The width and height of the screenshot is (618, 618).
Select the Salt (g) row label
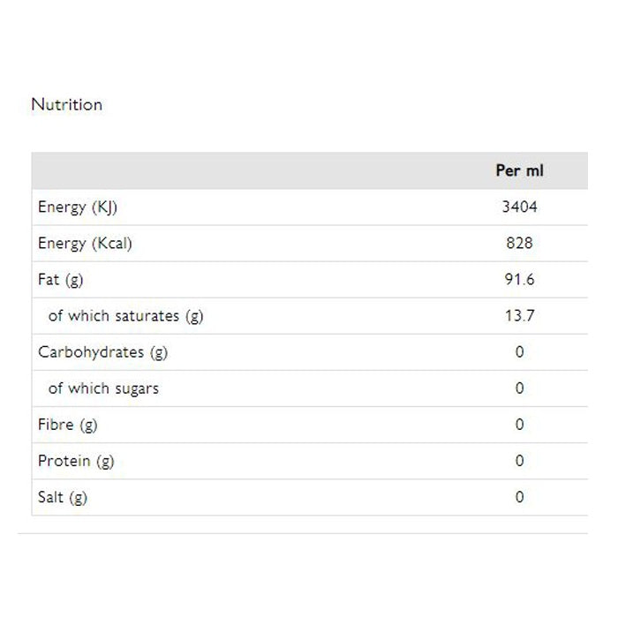(x=63, y=497)
